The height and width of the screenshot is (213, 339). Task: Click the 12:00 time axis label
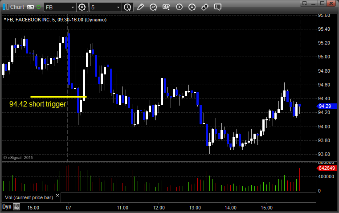(159, 208)
